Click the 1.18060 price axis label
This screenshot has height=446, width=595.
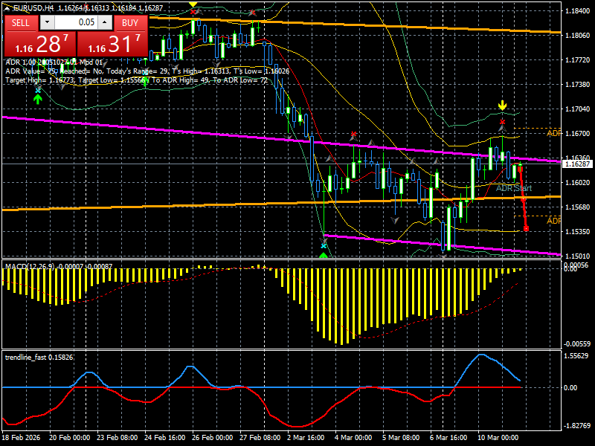[578, 35]
